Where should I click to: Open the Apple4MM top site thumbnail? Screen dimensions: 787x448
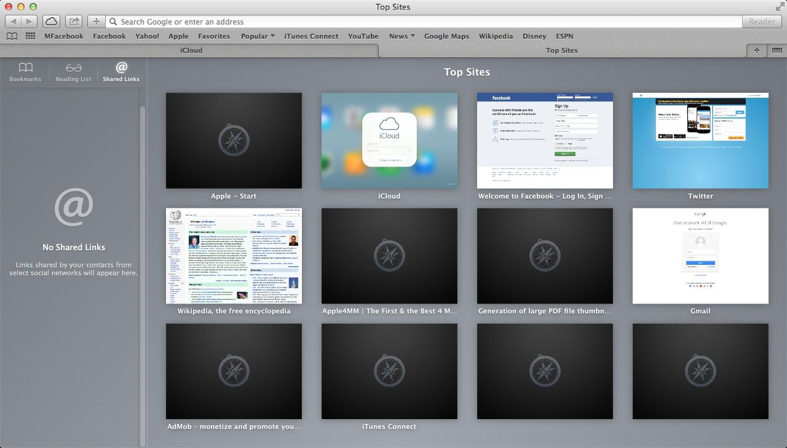point(389,256)
